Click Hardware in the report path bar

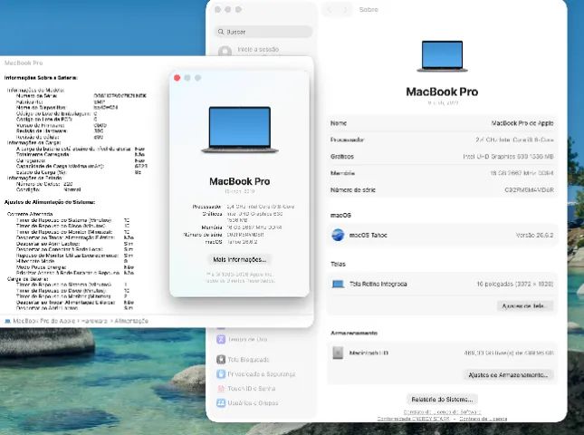(x=94, y=321)
